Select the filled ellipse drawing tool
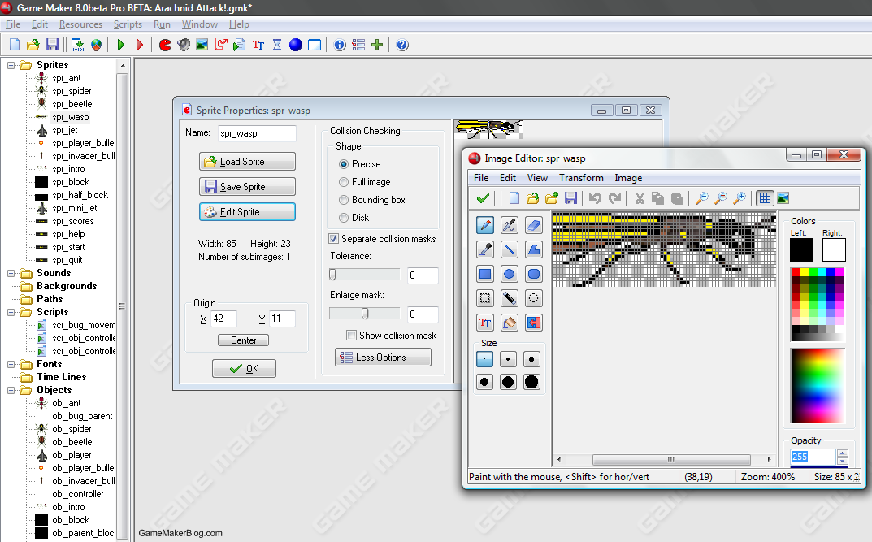This screenshot has height=542, width=872. pyautogui.click(x=509, y=274)
